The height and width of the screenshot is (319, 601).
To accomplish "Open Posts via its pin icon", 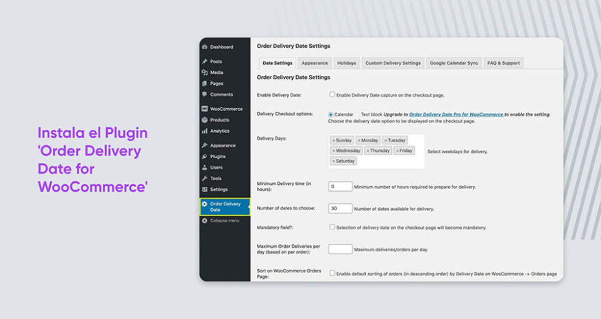I will (x=205, y=62).
